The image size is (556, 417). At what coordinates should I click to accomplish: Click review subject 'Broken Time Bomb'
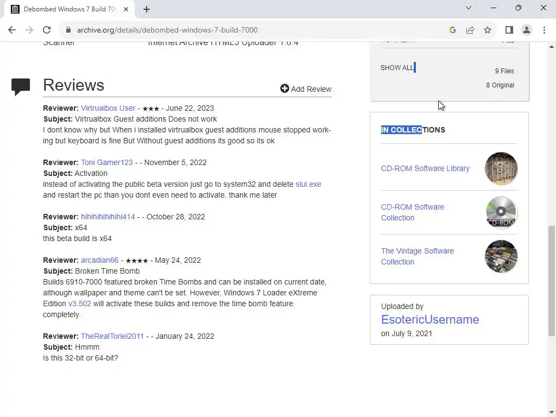107,271
